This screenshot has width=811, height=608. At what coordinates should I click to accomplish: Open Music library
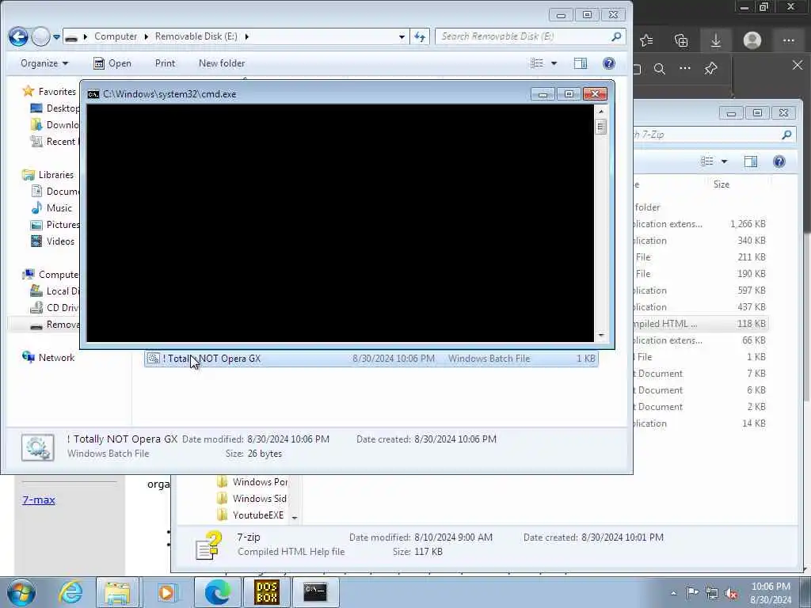click(51, 208)
